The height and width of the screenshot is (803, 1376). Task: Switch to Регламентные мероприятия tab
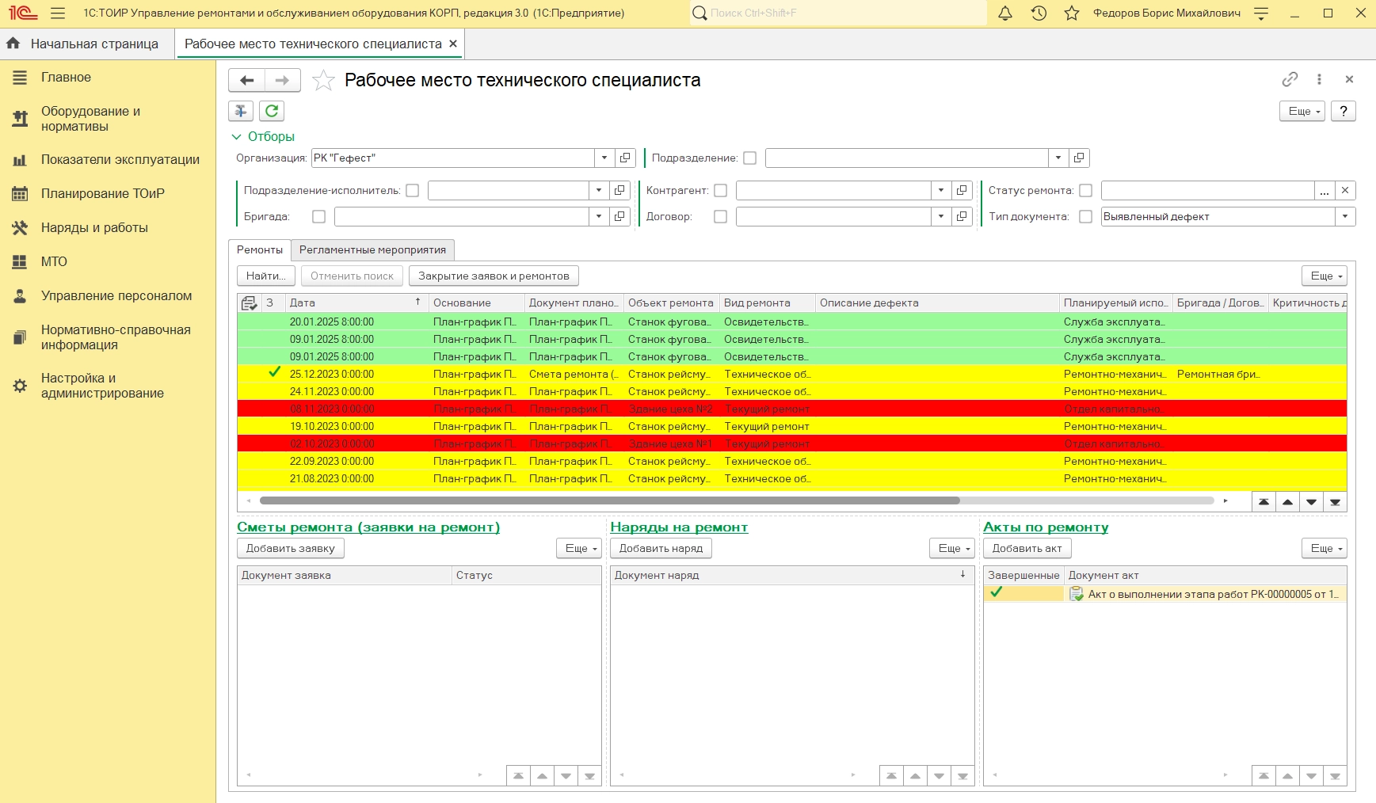[372, 250]
